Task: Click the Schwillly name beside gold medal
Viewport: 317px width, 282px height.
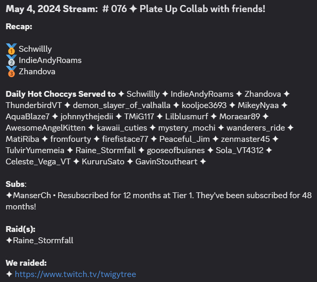Action: 35,49
